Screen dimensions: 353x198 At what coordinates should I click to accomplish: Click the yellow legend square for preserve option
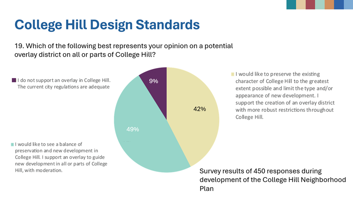coord(232,74)
